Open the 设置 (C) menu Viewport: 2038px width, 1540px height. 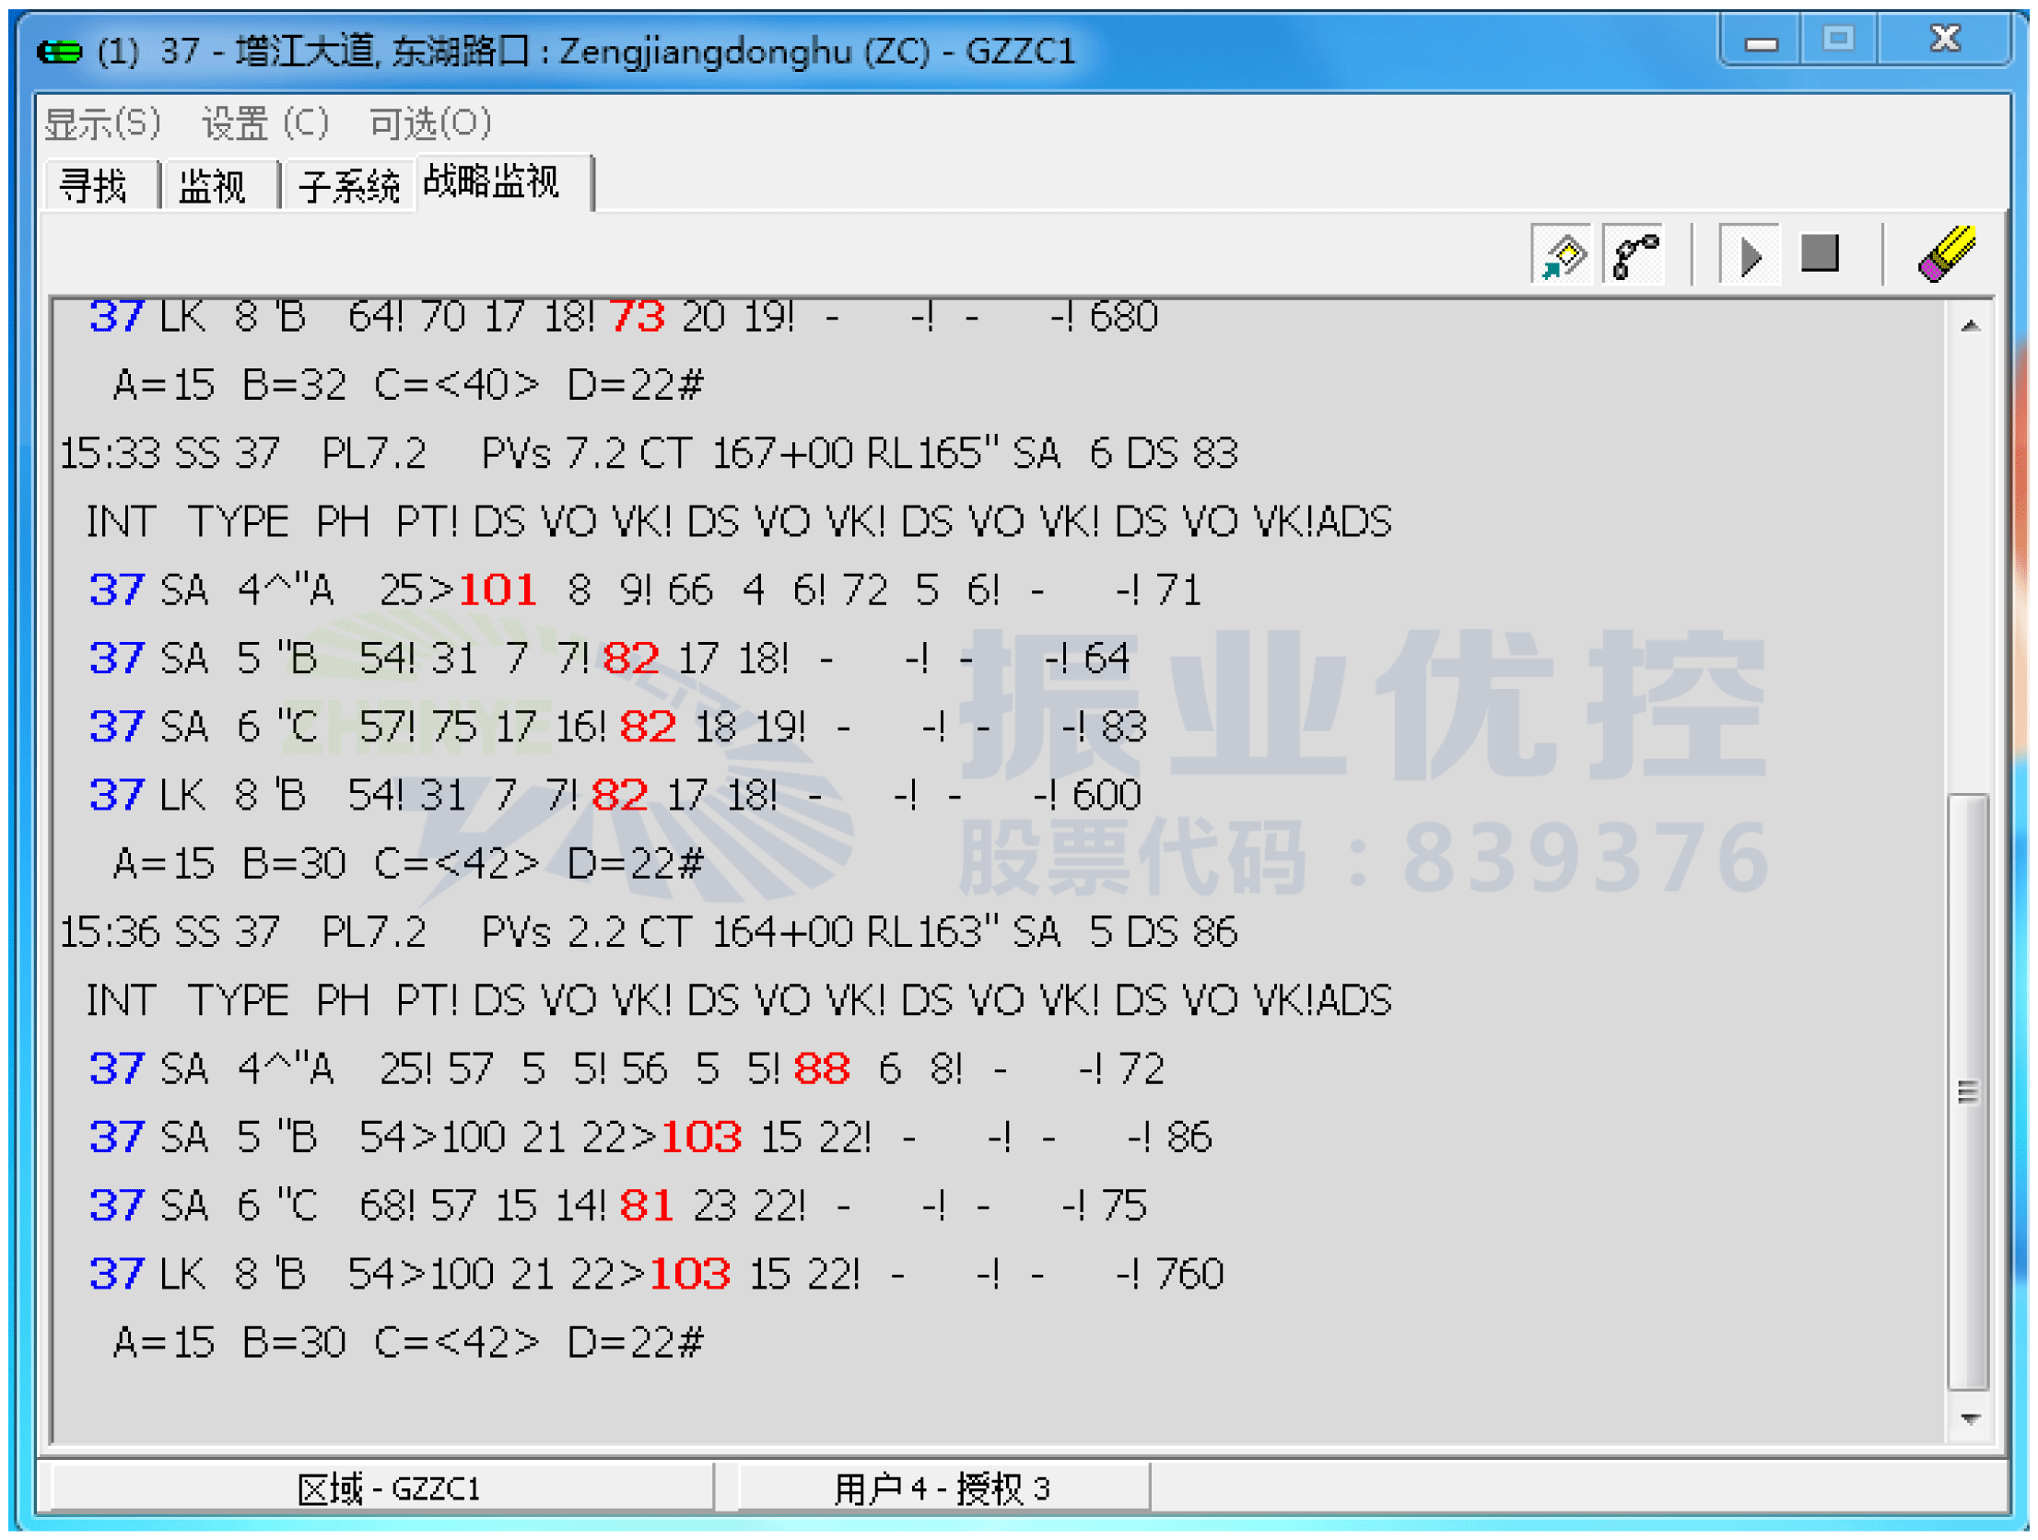coord(265,123)
